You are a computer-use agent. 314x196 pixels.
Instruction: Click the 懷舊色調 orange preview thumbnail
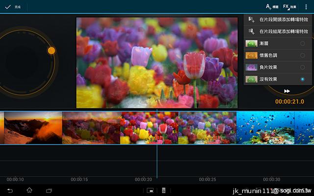(251, 55)
